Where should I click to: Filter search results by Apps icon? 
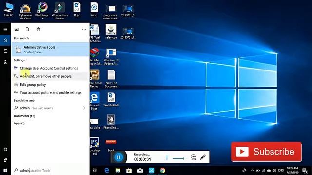click(x=17, y=29)
